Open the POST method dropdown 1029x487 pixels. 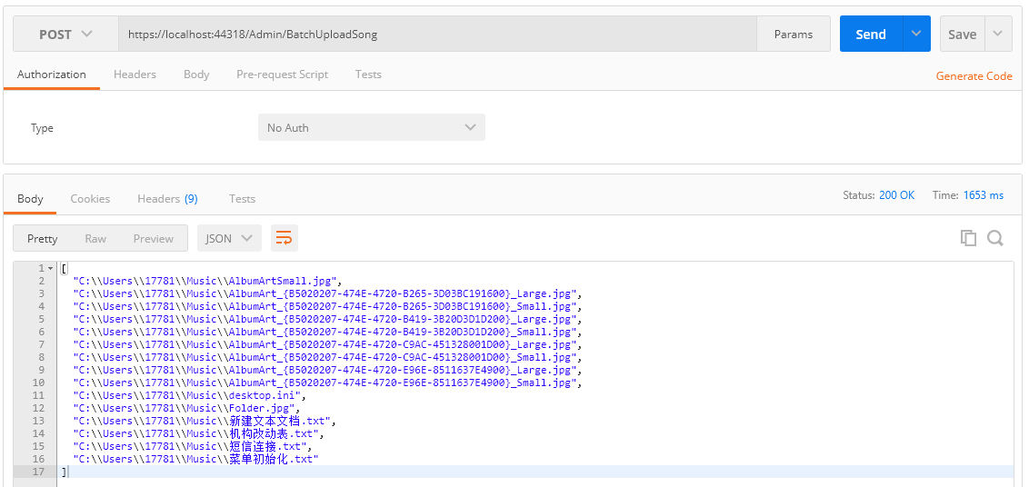65,34
